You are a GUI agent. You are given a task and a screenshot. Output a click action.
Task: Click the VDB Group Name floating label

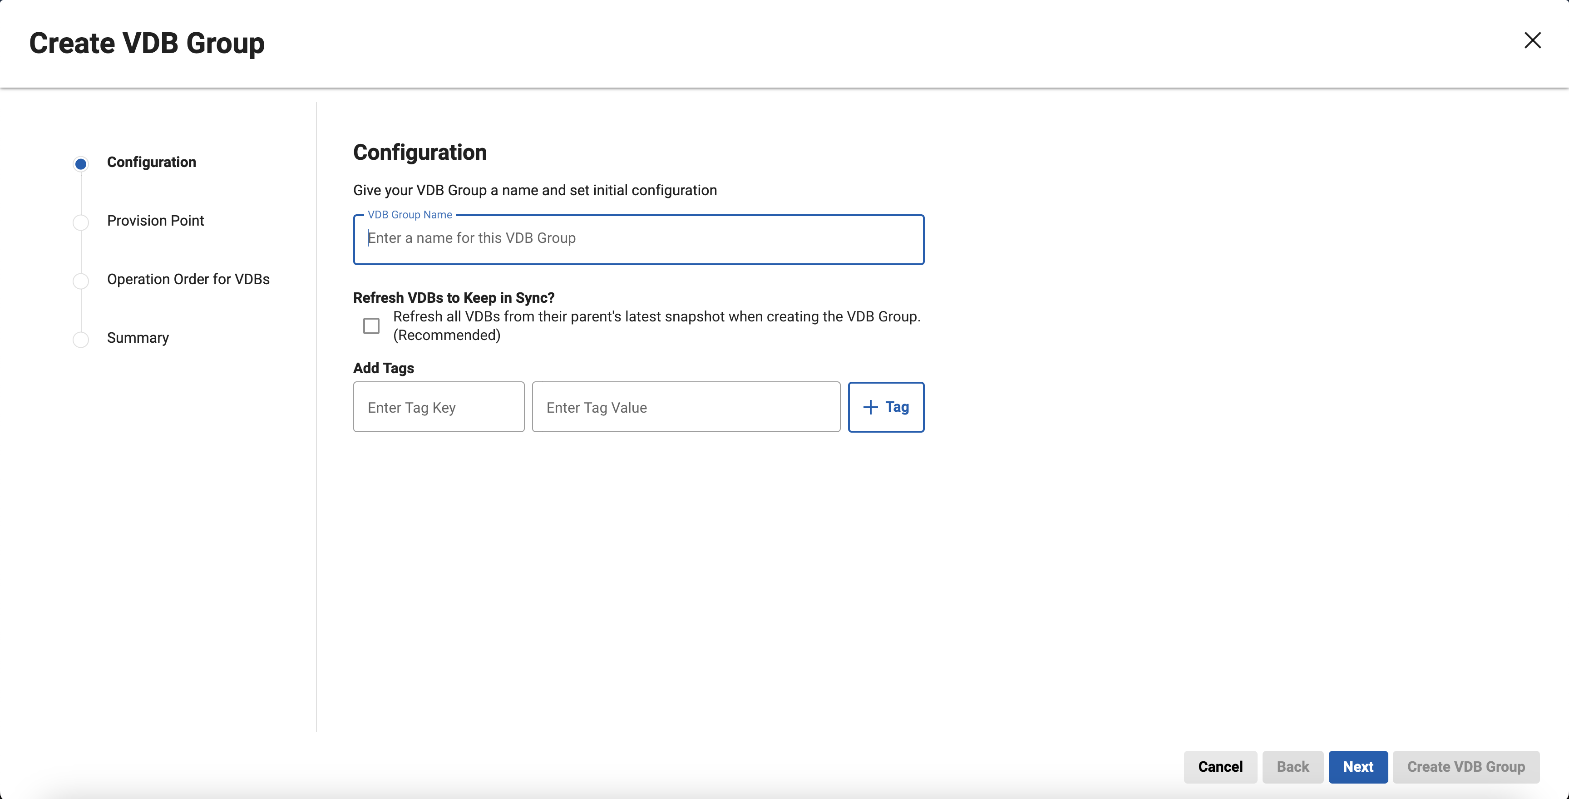click(410, 215)
